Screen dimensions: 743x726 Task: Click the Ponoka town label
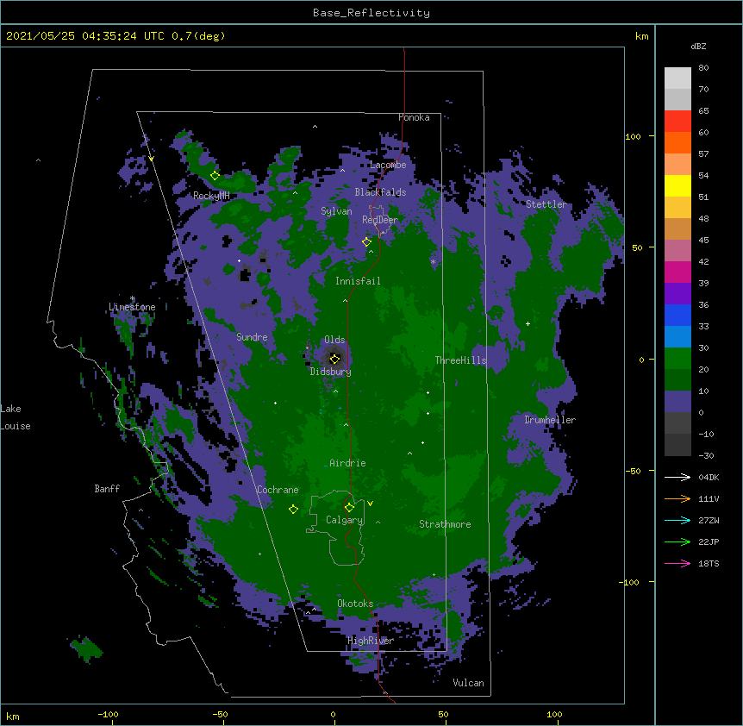point(414,117)
